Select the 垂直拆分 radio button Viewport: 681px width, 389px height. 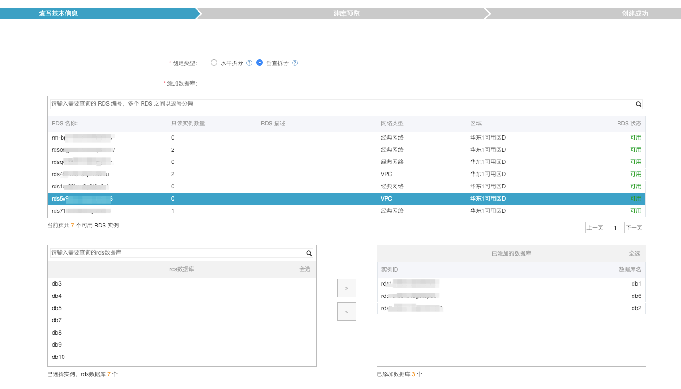tap(260, 62)
